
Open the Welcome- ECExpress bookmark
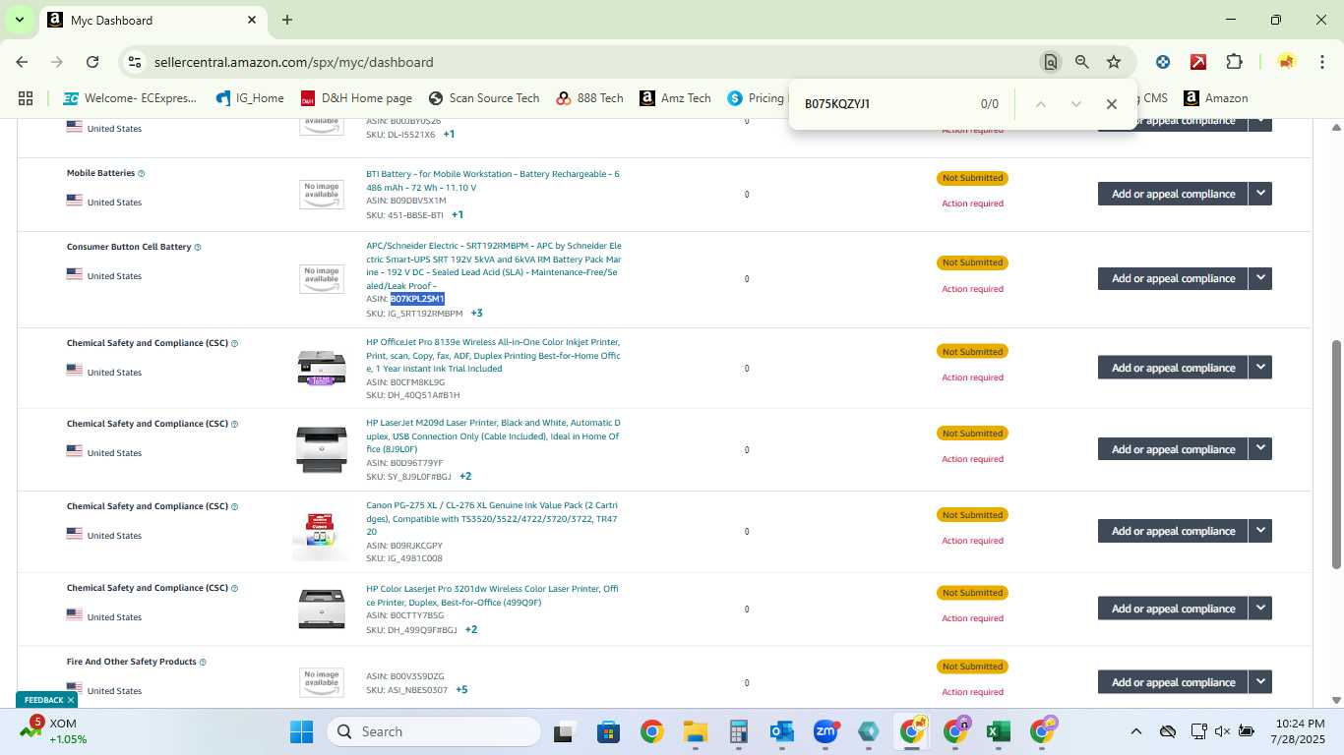130,98
